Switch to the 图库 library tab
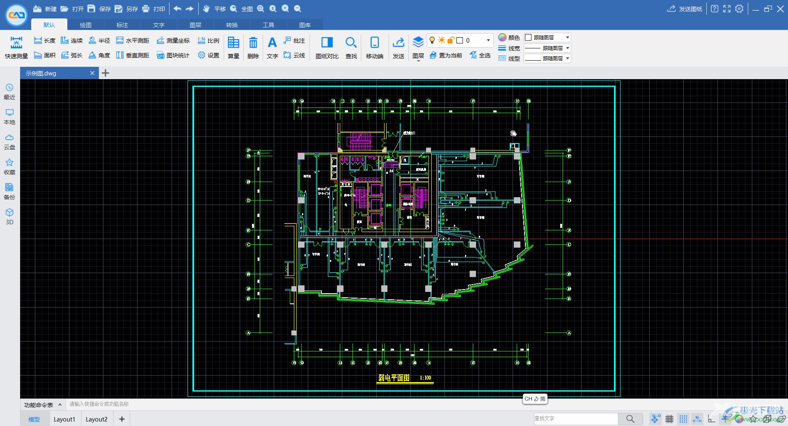Image resolution: width=788 pixels, height=426 pixels. (305, 25)
